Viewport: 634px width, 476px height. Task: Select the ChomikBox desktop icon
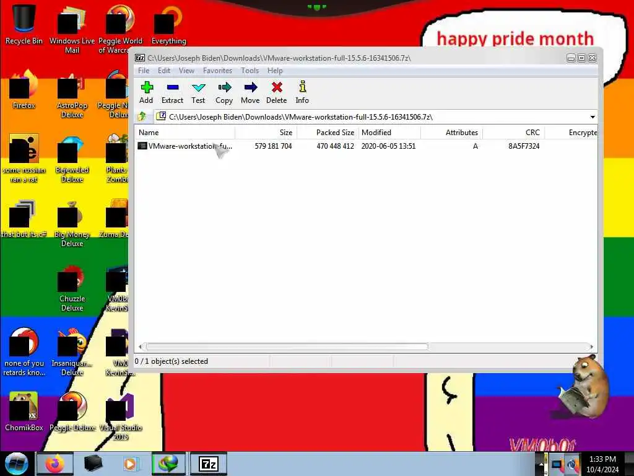tap(24, 412)
